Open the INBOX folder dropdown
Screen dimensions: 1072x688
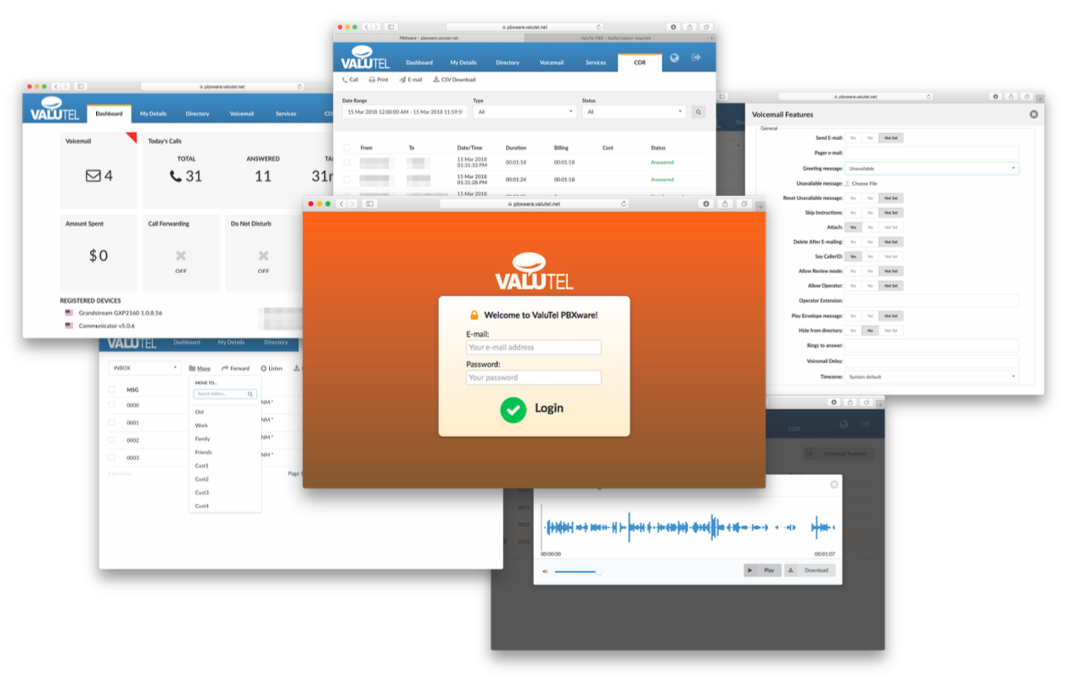coord(144,368)
